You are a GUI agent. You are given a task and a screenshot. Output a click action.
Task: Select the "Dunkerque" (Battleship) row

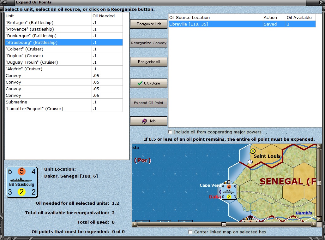pos(64,36)
